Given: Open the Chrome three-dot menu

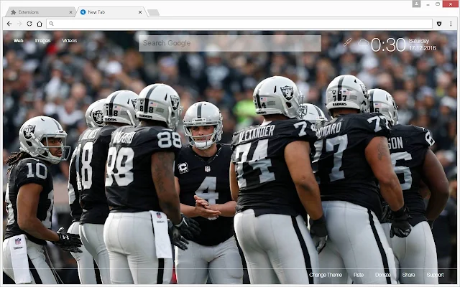Looking at the screenshot, I should tap(451, 24).
